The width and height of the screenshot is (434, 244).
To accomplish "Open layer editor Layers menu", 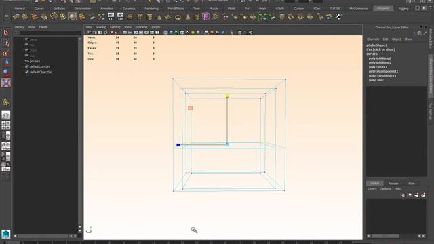I will tap(372, 188).
